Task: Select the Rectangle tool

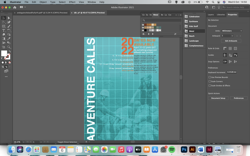Action: (x=3, y=26)
